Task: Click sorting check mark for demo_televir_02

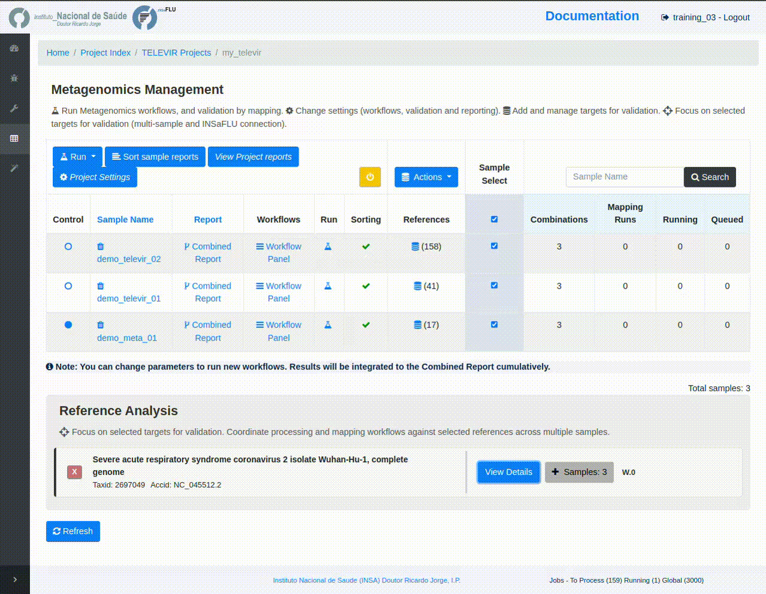Action: pyautogui.click(x=366, y=247)
